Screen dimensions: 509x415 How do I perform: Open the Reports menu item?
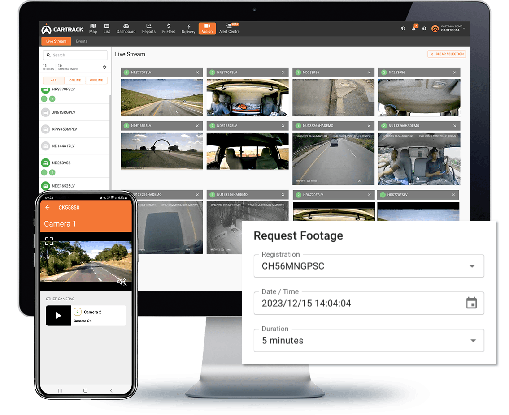tap(148, 28)
